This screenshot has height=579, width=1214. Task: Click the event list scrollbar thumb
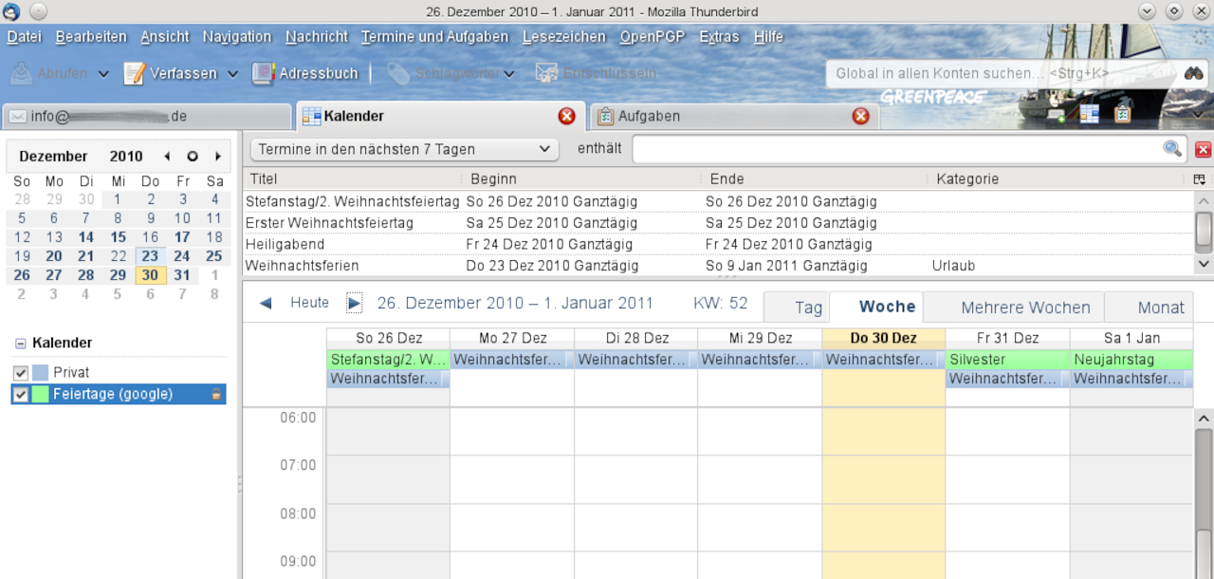[1204, 229]
